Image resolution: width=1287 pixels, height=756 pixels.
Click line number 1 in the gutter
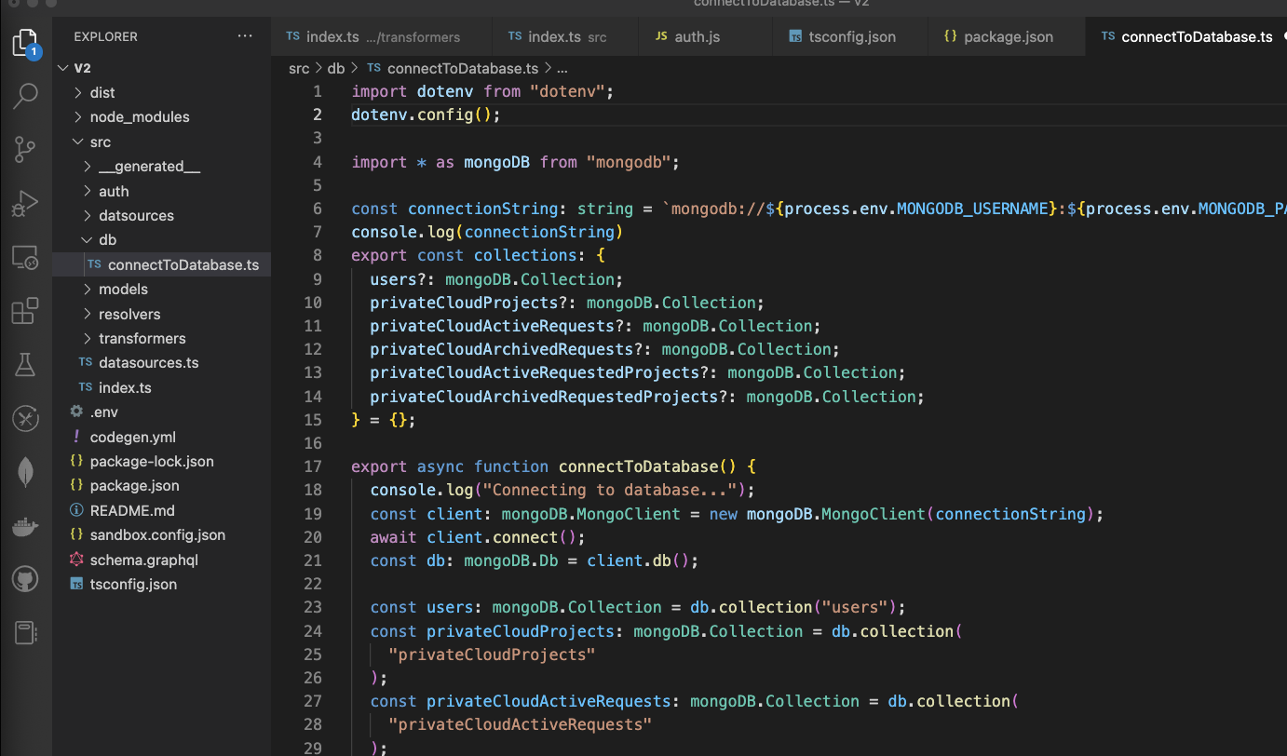[x=318, y=91]
